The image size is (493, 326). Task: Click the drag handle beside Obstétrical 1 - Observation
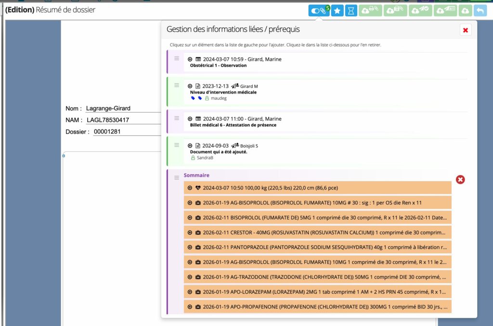click(x=177, y=59)
